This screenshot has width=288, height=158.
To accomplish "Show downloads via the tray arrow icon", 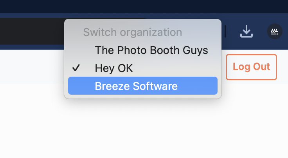I will (246, 31).
